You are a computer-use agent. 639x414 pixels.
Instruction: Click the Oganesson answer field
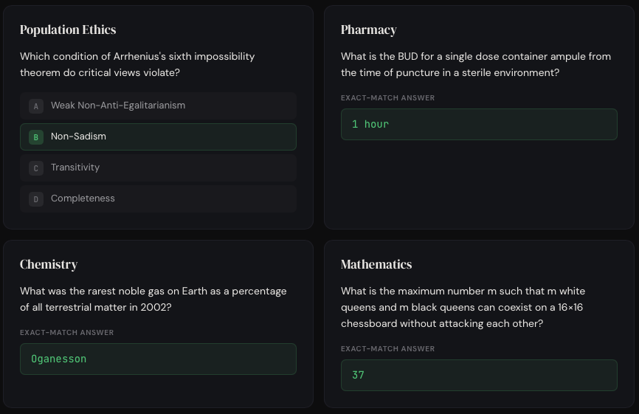(158, 359)
